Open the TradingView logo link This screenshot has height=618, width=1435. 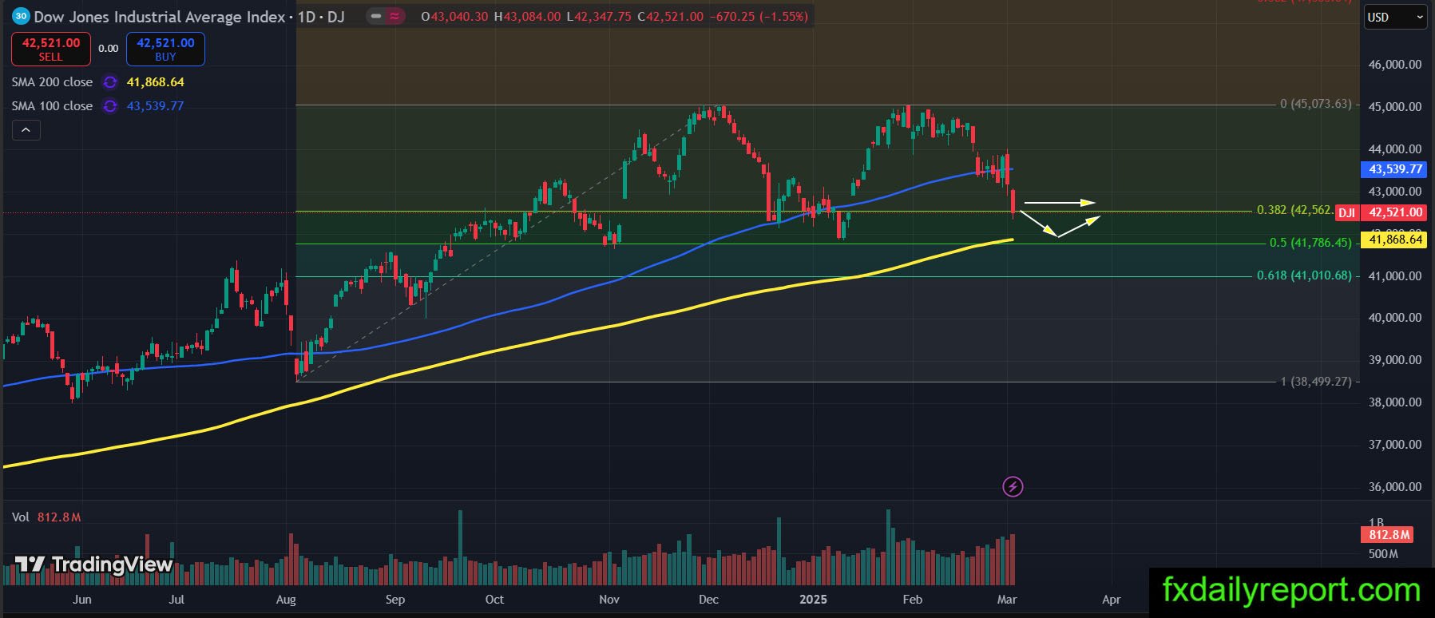pyautogui.click(x=94, y=565)
